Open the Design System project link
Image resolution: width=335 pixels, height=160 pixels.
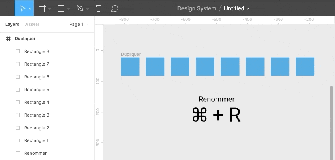tap(197, 8)
